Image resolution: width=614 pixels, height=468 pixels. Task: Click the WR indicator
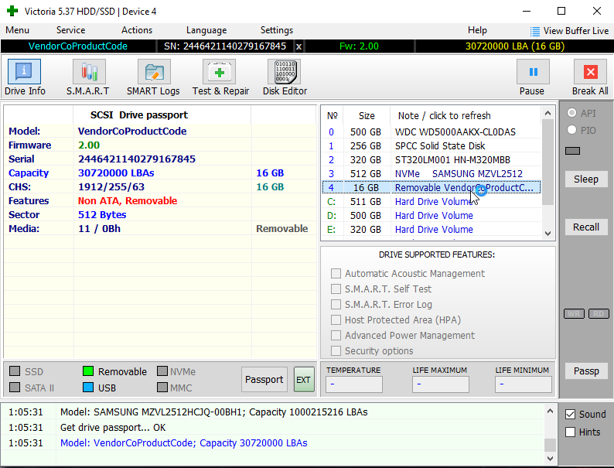[x=574, y=314]
